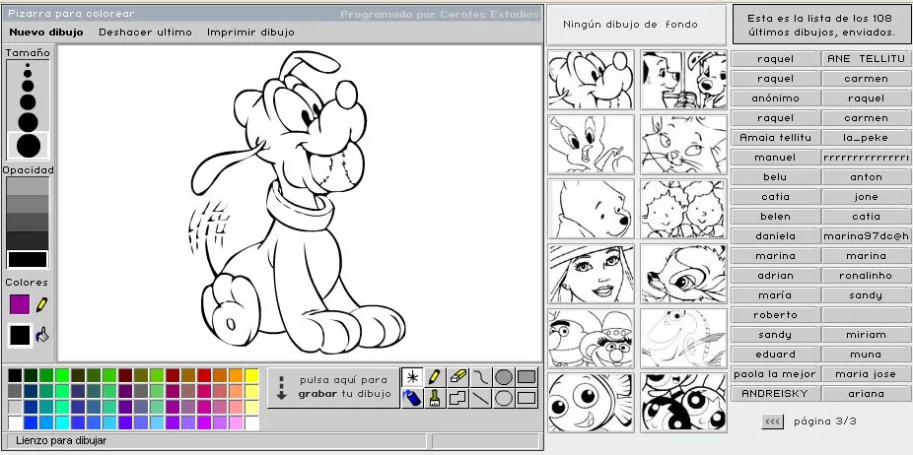
Task: Open the drawing by anton
Action: [x=866, y=177]
